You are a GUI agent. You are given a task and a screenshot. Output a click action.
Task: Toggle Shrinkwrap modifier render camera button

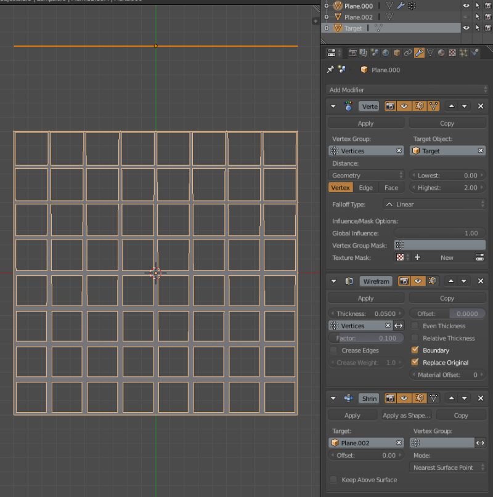pyautogui.click(x=391, y=398)
